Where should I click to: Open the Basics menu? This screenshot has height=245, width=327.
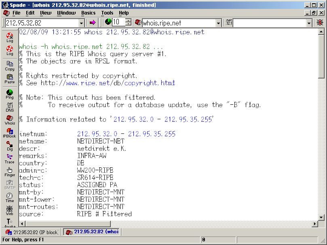89,13
